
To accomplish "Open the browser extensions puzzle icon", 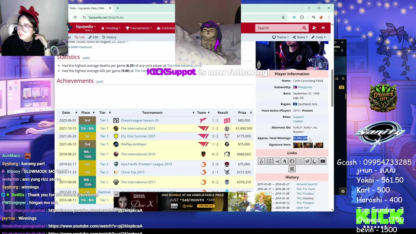I will click(x=302, y=17).
